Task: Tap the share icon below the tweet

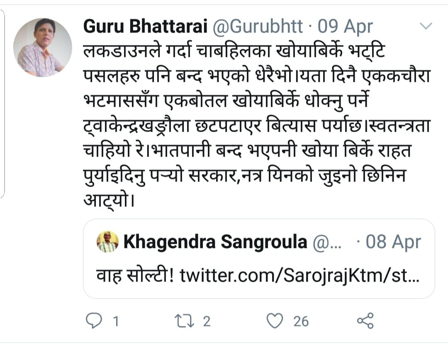Action: point(365,321)
